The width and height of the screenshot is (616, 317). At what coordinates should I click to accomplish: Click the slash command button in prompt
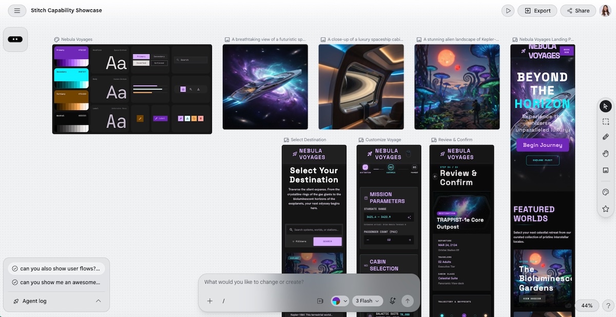[224, 301]
